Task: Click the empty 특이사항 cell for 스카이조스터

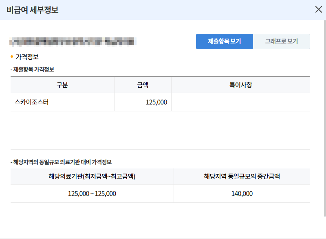Action: [240, 102]
